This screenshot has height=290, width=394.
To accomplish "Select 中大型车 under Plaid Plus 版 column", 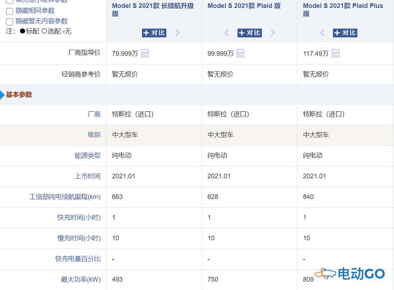I will [316, 135].
